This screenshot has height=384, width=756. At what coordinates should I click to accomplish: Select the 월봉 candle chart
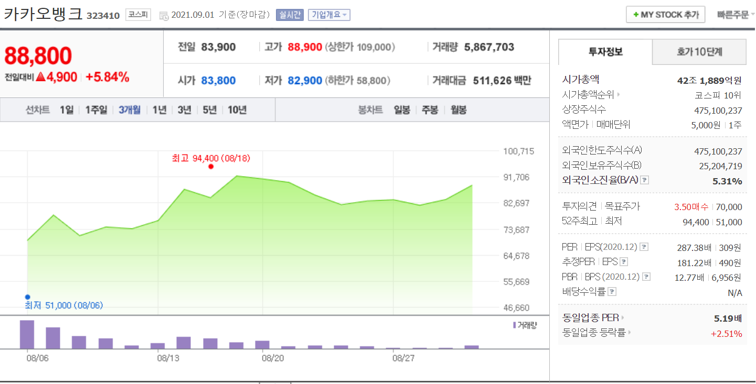click(459, 110)
